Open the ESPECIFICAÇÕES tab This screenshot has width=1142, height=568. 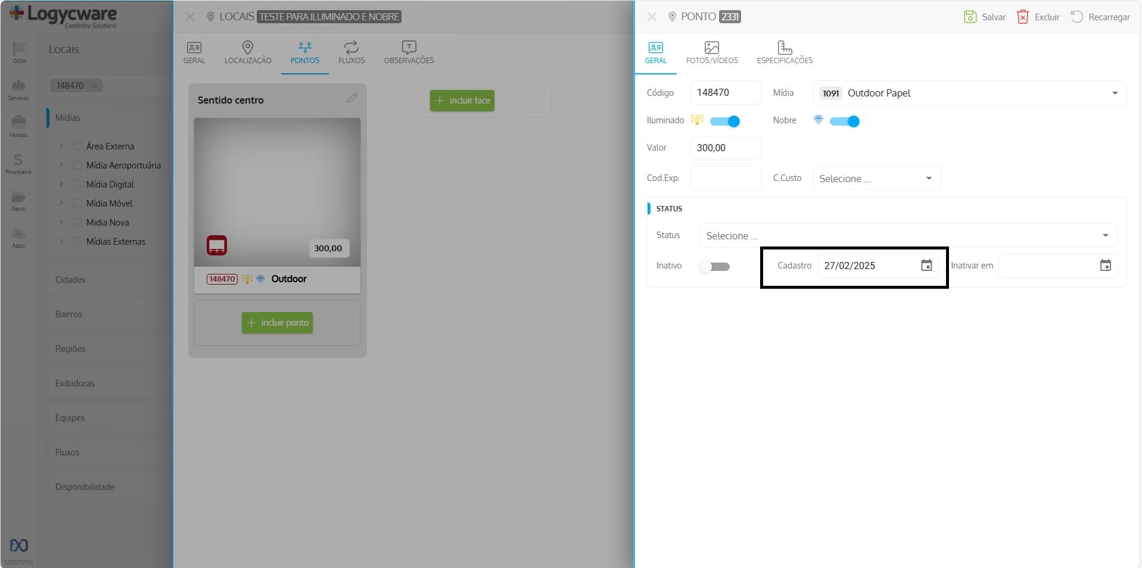tap(785, 52)
